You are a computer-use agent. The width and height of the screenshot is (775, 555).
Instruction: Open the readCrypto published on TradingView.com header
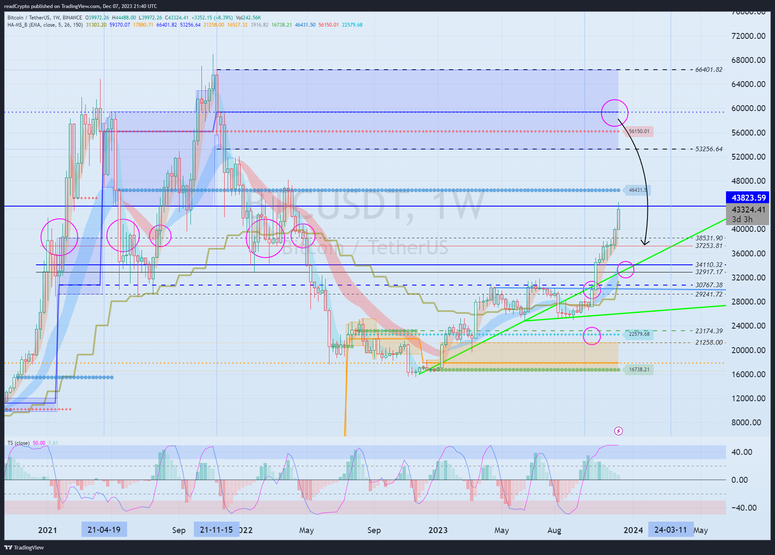pyautogui.click(x=80, y=6)
